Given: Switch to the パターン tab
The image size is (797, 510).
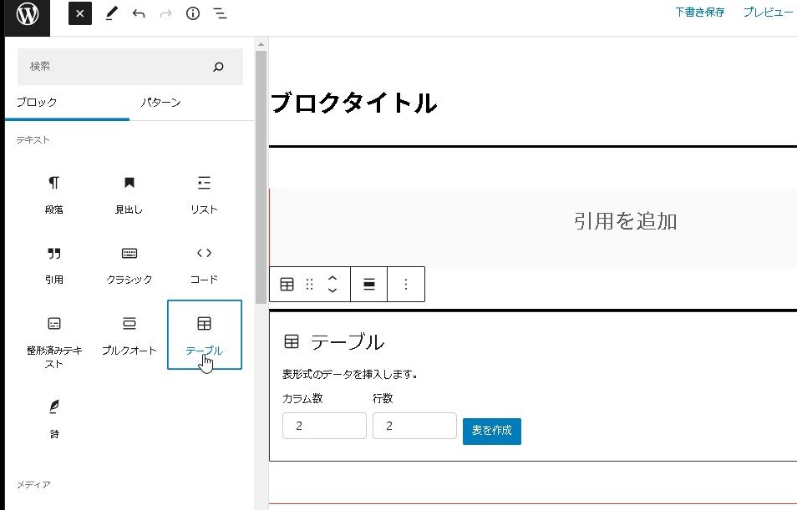Looking at the screenshot, I should click(160, 103).
